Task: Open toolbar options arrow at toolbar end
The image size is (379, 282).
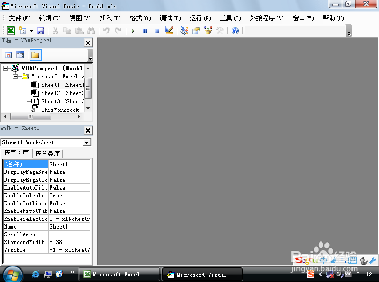Action: click(x=349, y=31)
